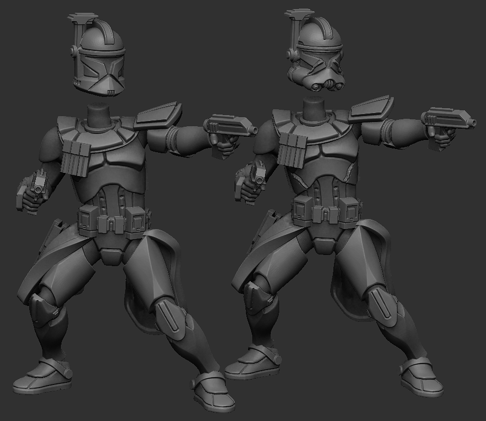
Task: Click the left figure's shoulder pauldron plate
Action: (158, 117)
